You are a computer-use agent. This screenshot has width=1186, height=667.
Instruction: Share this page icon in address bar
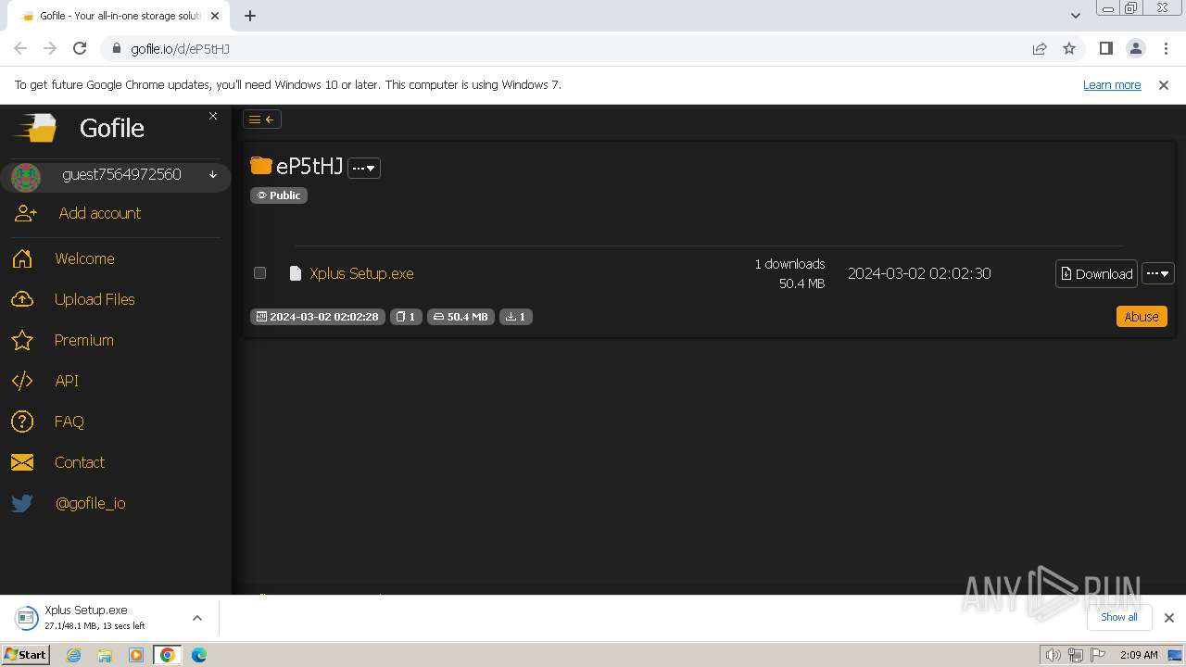pyautogui.click(x=1040, y=48)
